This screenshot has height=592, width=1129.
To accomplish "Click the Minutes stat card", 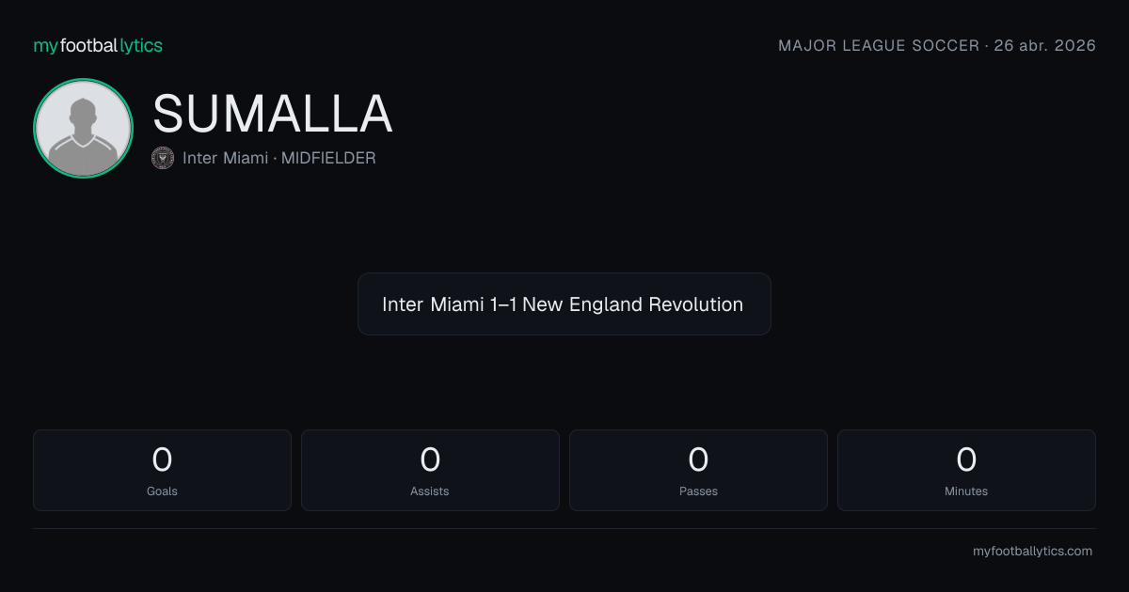I will [966, 470].
